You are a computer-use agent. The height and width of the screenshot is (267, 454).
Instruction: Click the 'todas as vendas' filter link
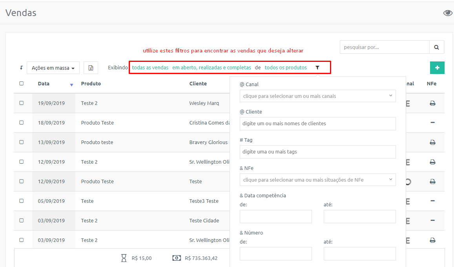[x=150, y=68]
